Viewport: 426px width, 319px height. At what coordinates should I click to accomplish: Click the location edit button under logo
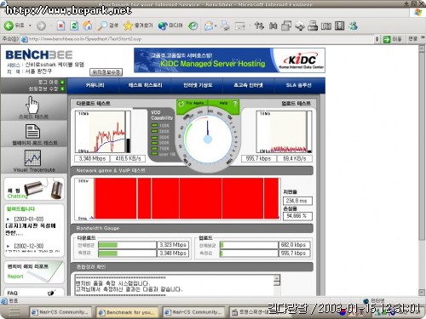pyautogui.click(x=106, y=72)
